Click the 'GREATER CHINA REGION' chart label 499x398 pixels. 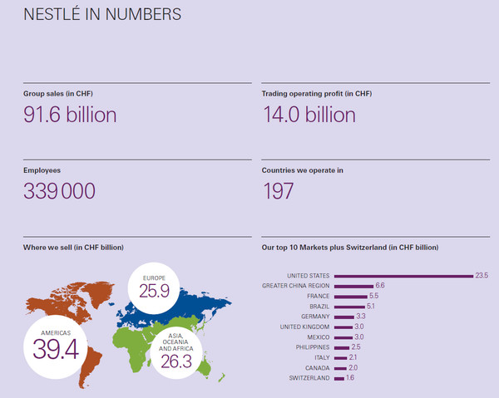coord(295,286)
